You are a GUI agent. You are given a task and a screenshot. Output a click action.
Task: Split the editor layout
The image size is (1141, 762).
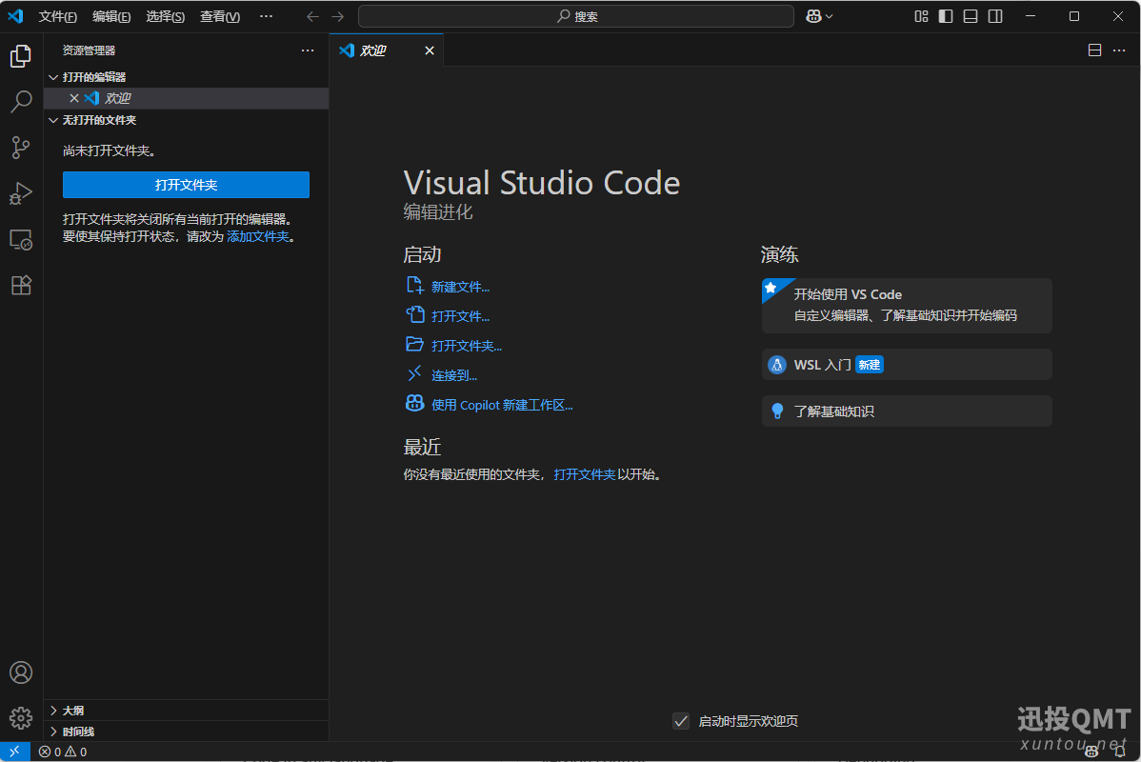(x=1094, y=50)
